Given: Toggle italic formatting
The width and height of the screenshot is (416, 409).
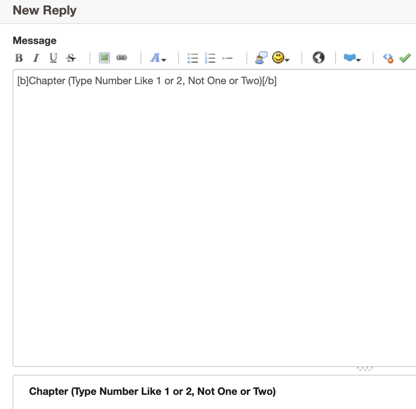Looking at the screenshot, I should point(36,58).
